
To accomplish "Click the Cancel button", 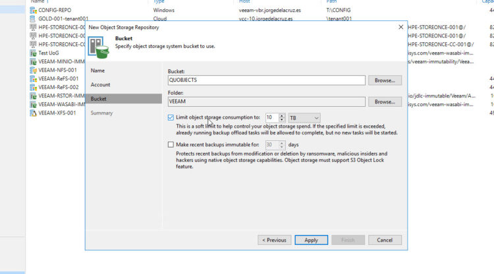I will 385,240.
